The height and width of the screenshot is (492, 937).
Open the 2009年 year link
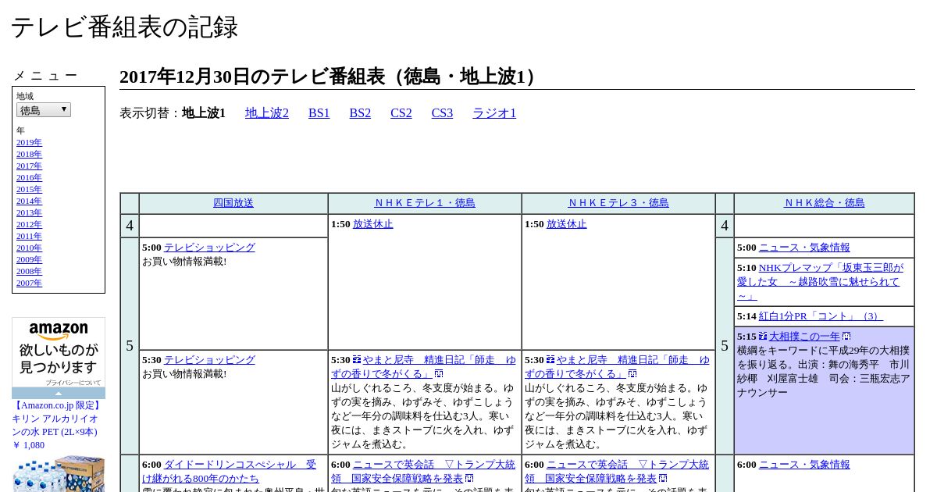[29, 260]
